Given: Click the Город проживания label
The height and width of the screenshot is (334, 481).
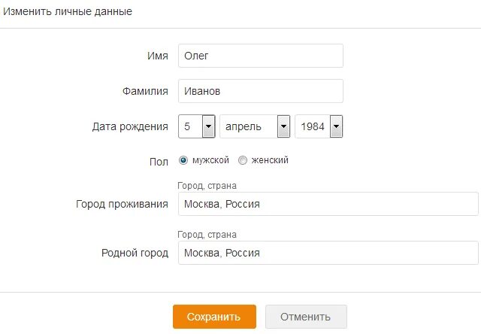Looking at the screenshot, I should tap(122, 204).
